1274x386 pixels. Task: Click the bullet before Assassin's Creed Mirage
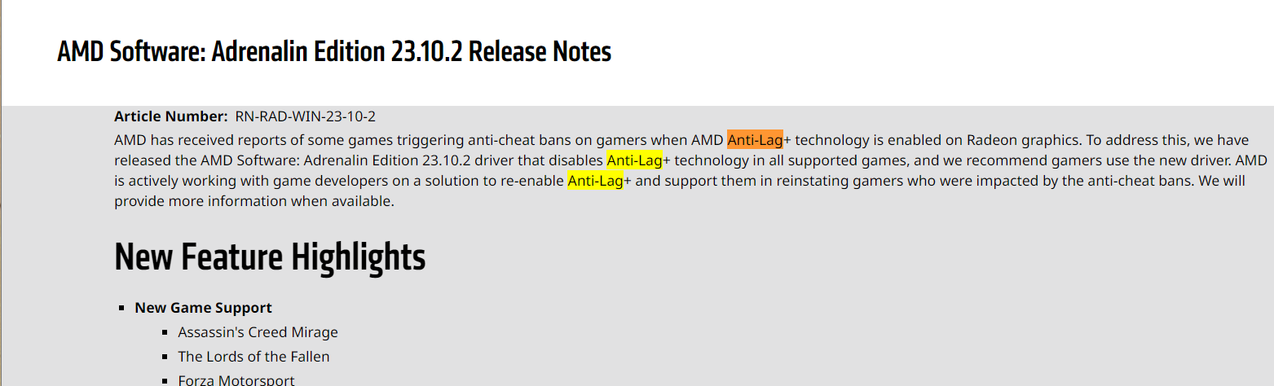tap(166, 333)
